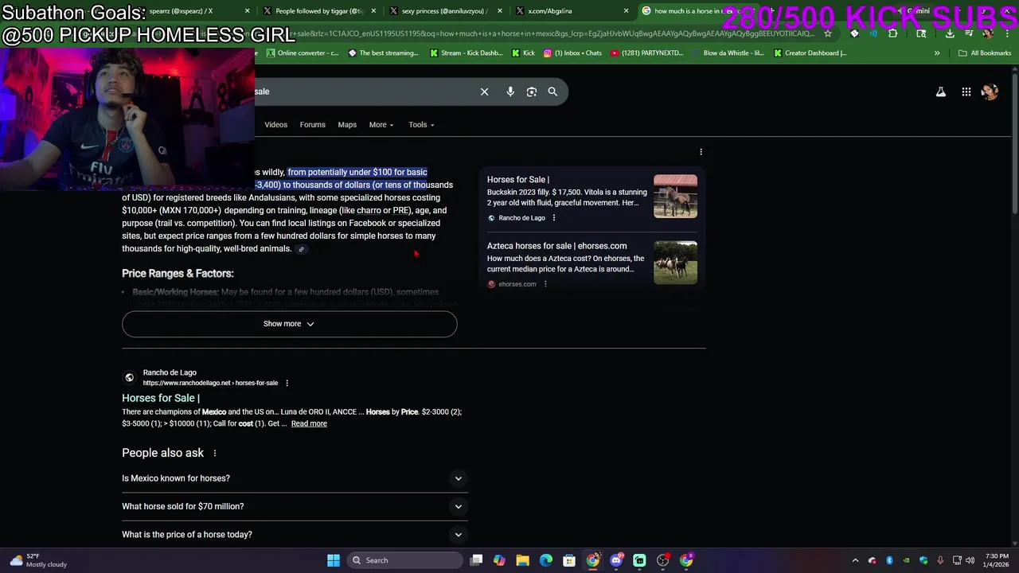This screenshot has width=1019, height=573.
Task: Open 'Online converter' bookmark
Action: pyautogui.click(x=303, y=53)
